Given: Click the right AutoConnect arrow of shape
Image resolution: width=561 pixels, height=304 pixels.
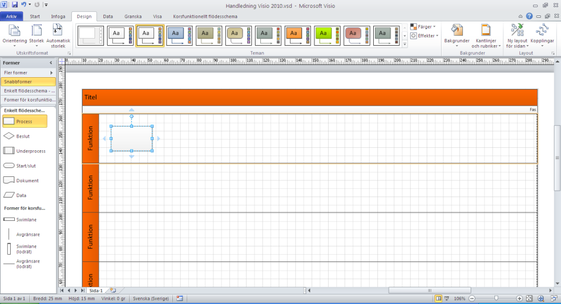Looking at the screenshot, I should pyautogui.click(x=159, y=138).
